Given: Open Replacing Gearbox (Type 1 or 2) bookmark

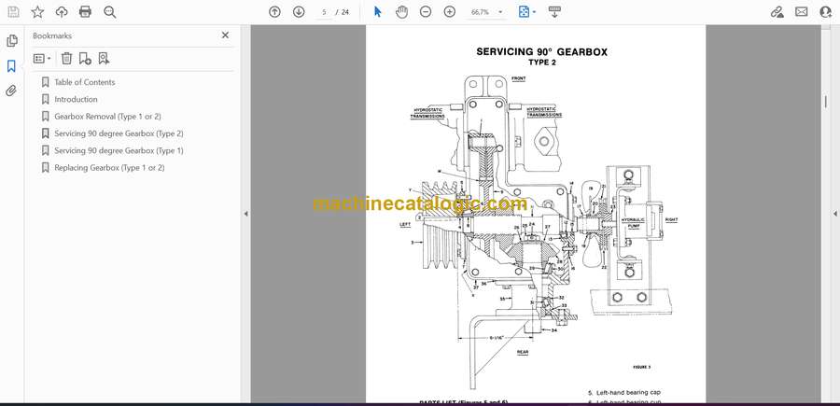Looking at the screenshot, I should [109, 168].
